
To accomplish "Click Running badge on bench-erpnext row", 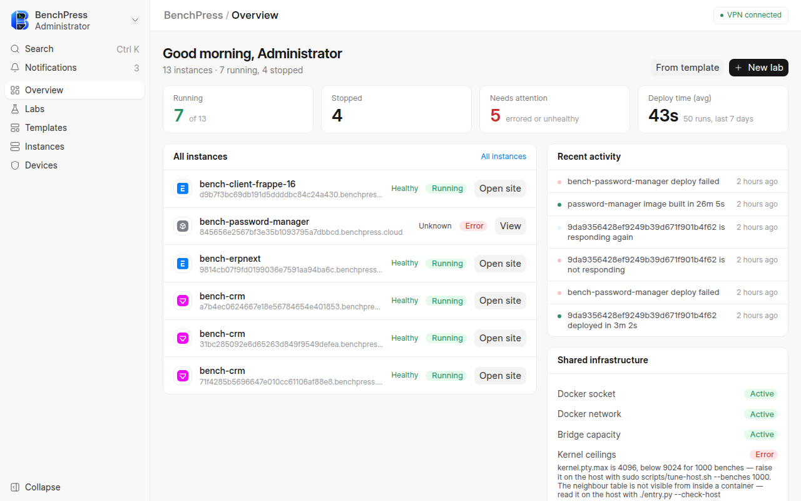I will coord(447,264).
